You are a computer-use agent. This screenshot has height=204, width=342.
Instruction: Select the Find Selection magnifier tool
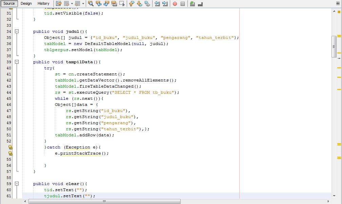click(x=91, y=4)
